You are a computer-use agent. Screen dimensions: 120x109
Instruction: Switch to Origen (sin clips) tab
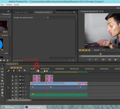[x=21, y=12]
